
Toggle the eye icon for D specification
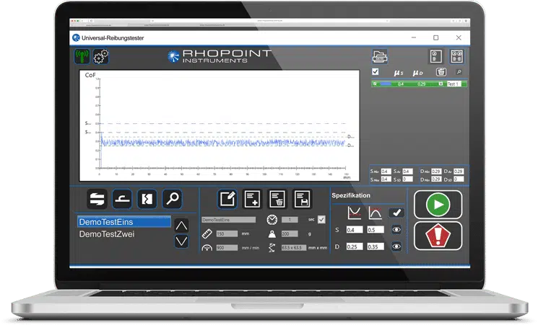coord(396,246)
